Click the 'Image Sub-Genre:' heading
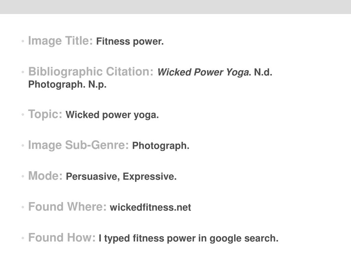The height and width of the screenshot is (263, 351). (78, 145)
